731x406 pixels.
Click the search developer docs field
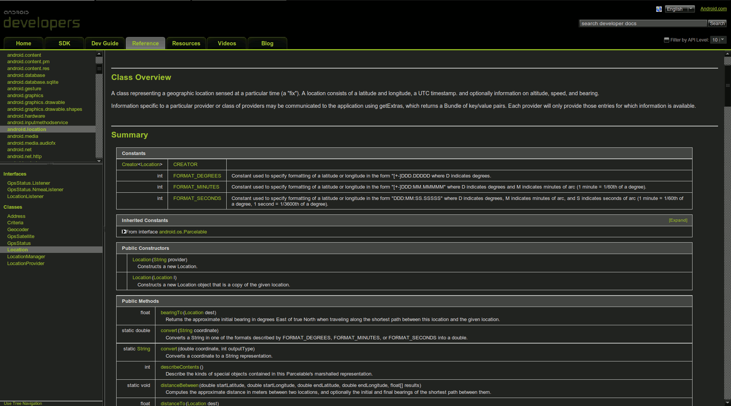tap(643, 24)
